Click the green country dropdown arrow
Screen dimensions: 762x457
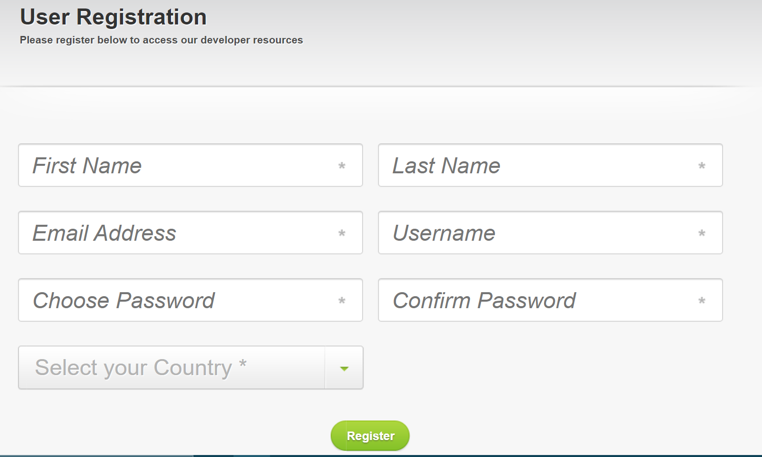click(344, 369)
